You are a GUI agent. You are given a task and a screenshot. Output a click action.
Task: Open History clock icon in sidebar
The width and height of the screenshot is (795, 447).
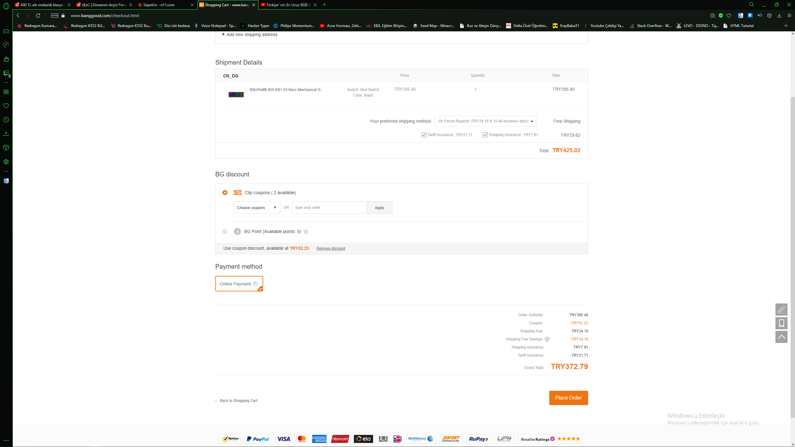point(6,120)
